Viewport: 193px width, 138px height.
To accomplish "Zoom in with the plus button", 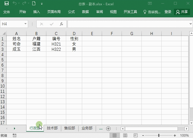I will pos(175,136).
